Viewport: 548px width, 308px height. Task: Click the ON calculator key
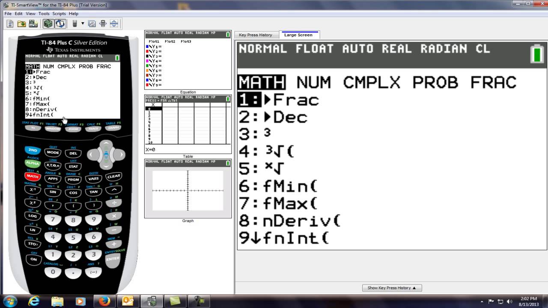click(33, 259)
